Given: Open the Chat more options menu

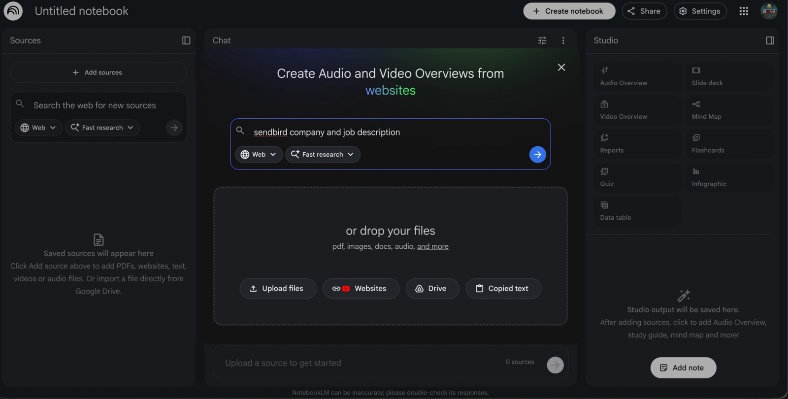Looking at the screenshot, I should tap(563, 40).
